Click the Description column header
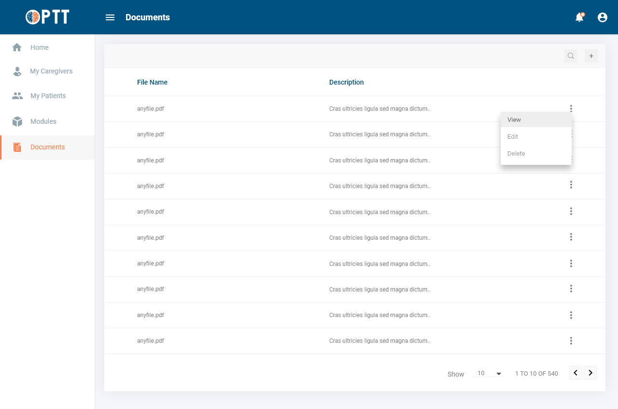Image resolution: width=618 pixels, height=409 pixels. [x=346, y=82]
